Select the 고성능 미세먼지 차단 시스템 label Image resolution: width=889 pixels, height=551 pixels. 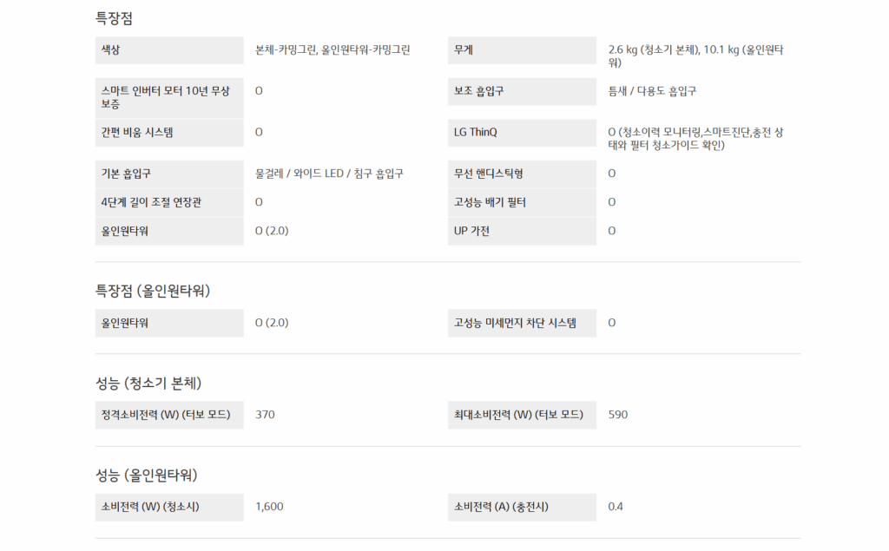click(x=515, y=323)
